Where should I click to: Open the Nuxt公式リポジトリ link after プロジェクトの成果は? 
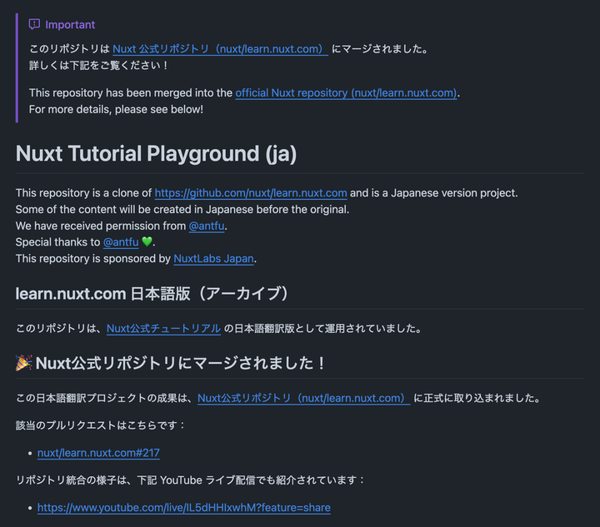pyautogui.click(x=304, y=398)
